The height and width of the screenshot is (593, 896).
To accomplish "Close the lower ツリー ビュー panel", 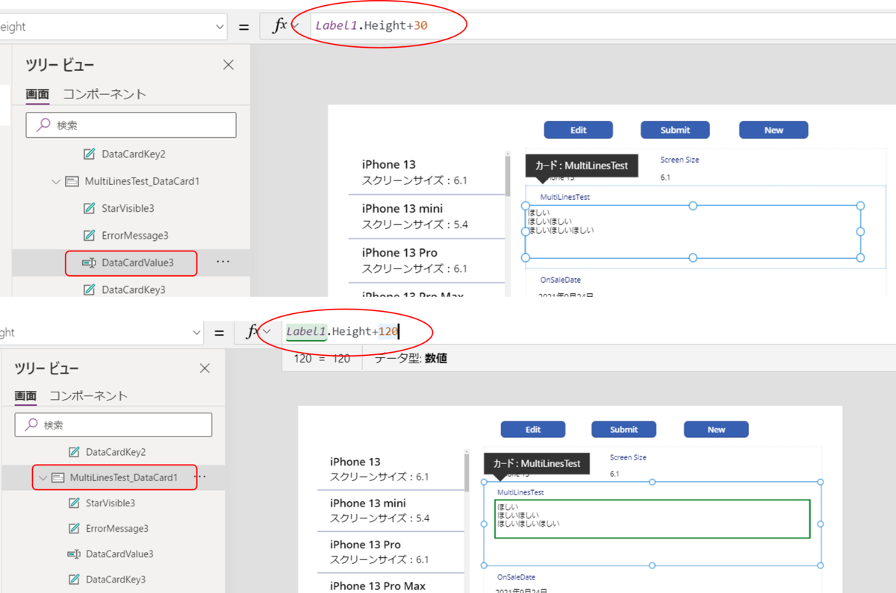I will coord(205,368).
